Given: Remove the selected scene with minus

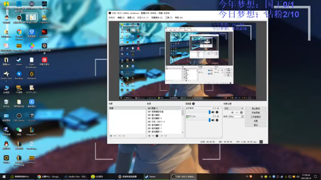Looking at the screenshot, I should click(115, 136).
